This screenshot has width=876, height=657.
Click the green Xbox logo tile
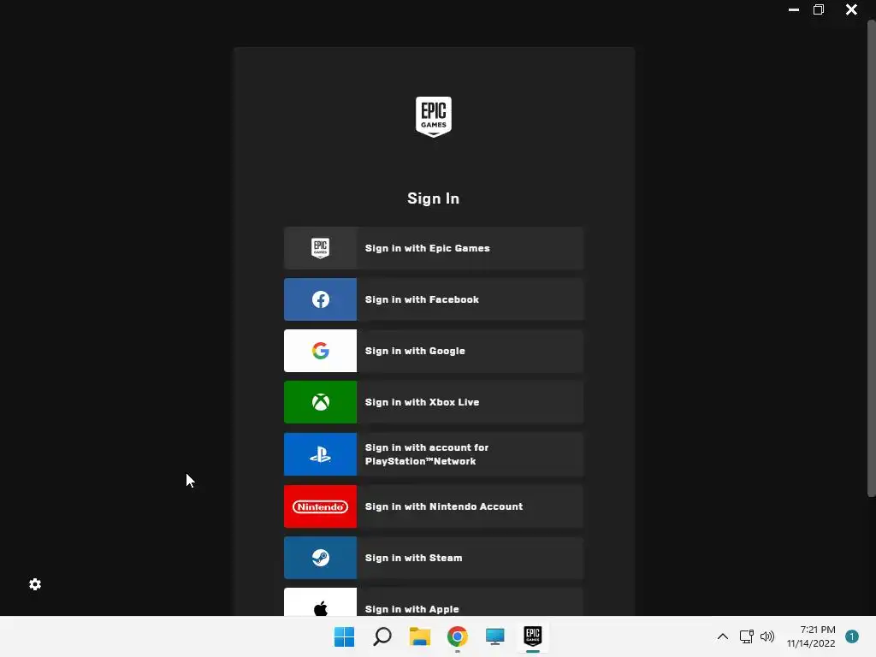point(320,402)
